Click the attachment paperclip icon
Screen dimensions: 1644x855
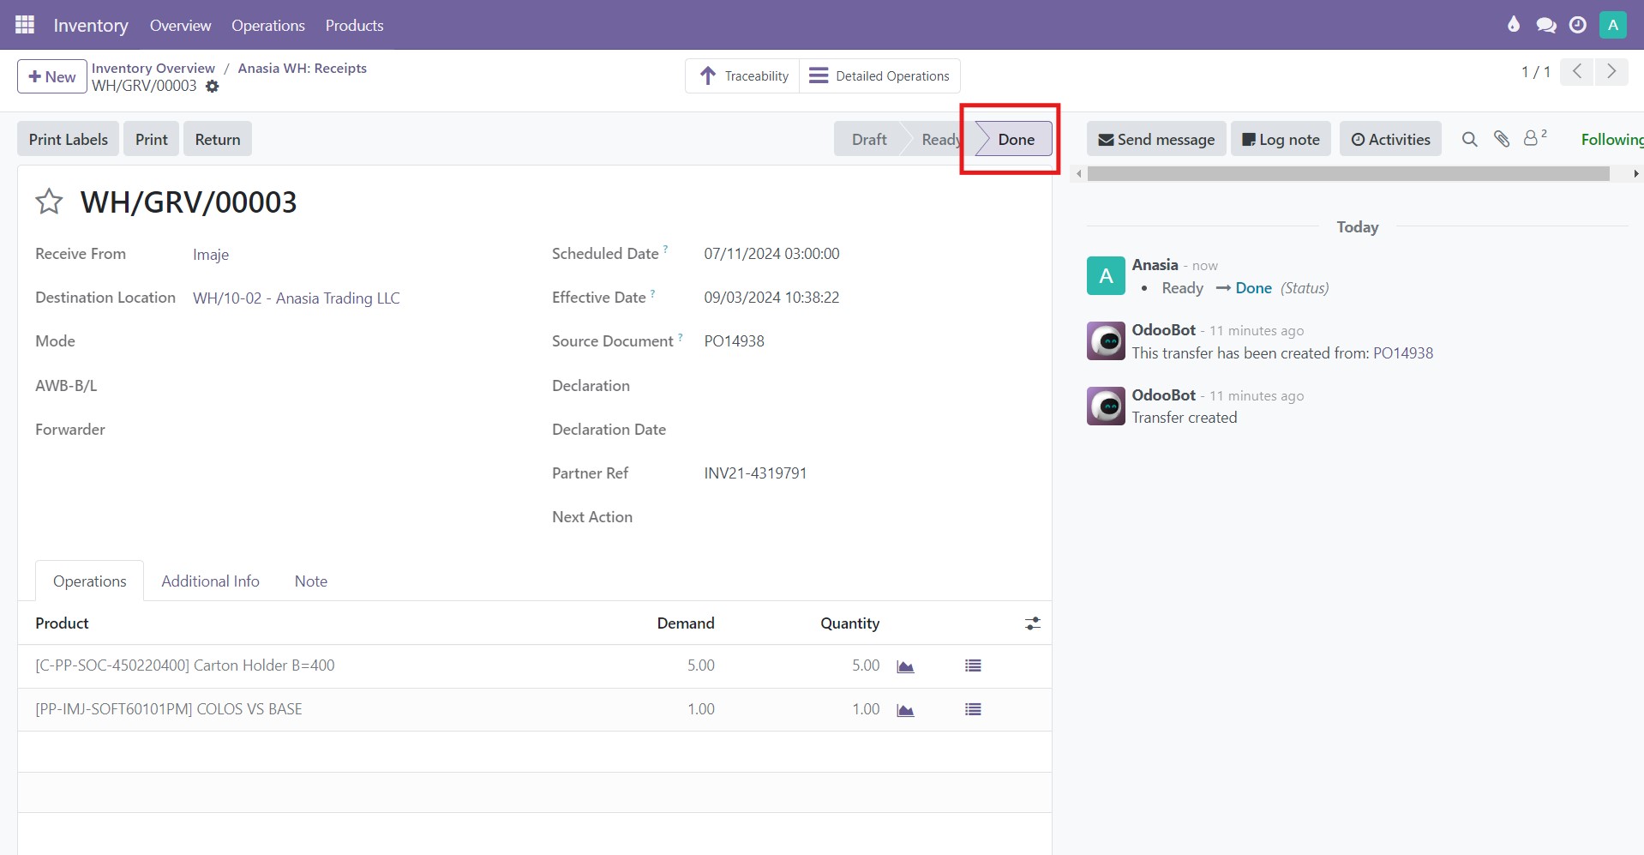point(1502,139)
